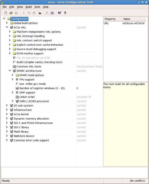Click the New document toolbar icon
This screenshot has width=149, height=184.
[x=6, y=13]
